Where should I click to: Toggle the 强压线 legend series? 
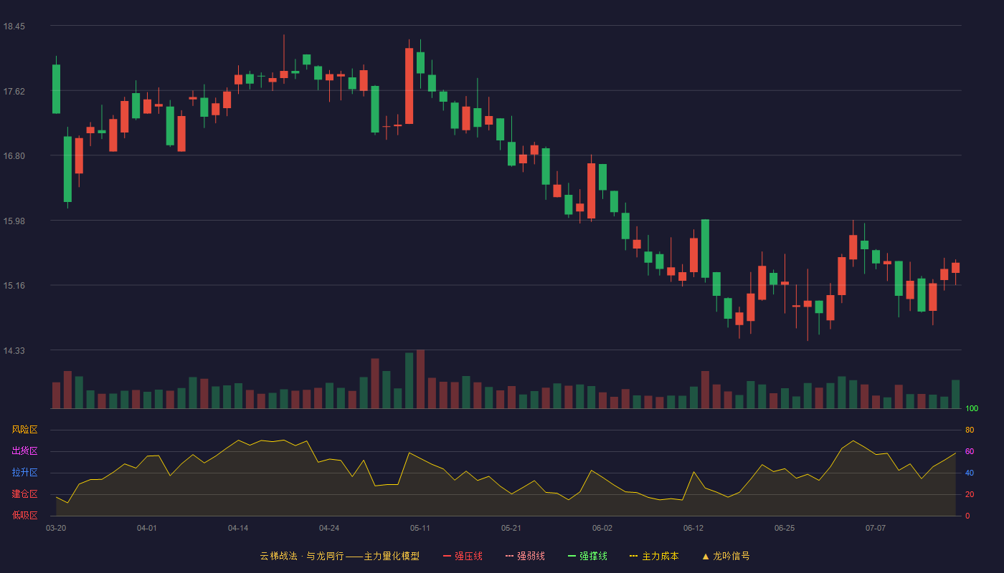point(463,556)
